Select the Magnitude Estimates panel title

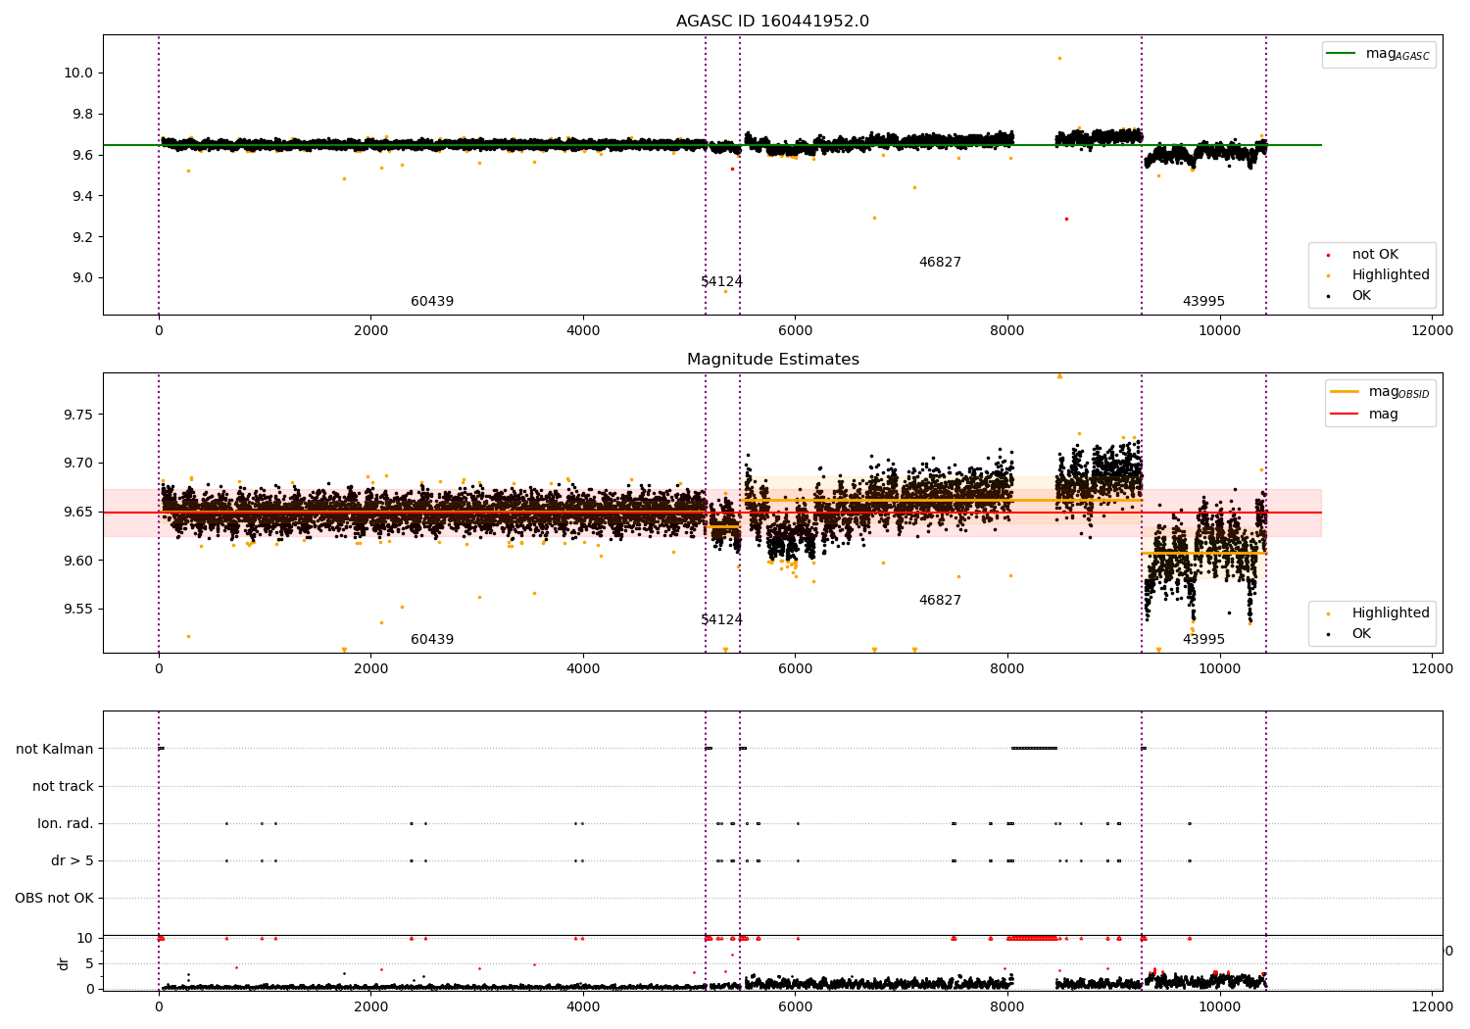[772, 360]
